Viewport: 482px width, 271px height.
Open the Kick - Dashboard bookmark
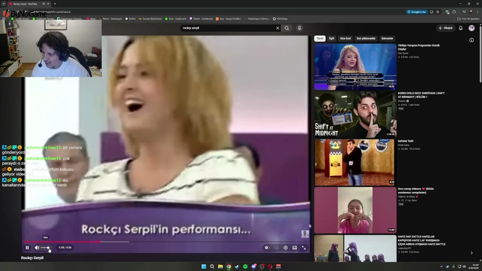(x=175, y=19)
